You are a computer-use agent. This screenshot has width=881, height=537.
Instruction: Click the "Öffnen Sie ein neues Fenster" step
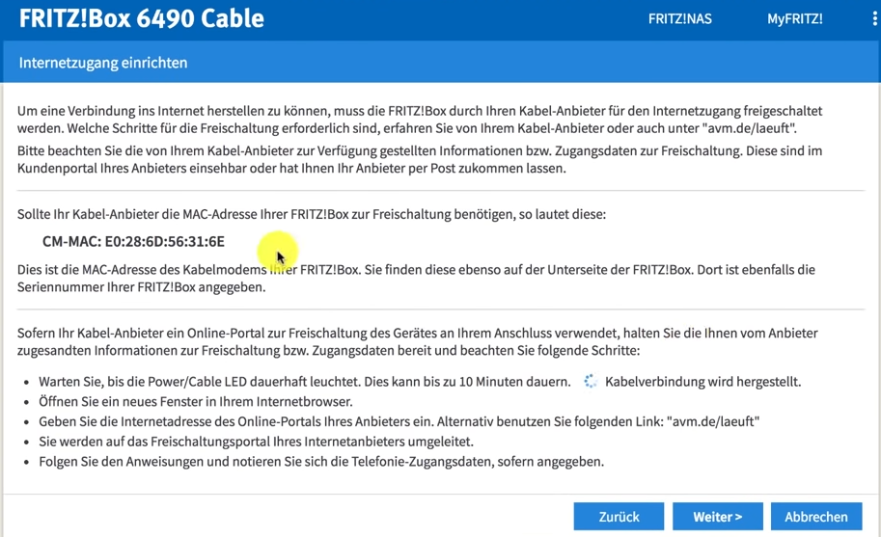[x=196, y=401]
